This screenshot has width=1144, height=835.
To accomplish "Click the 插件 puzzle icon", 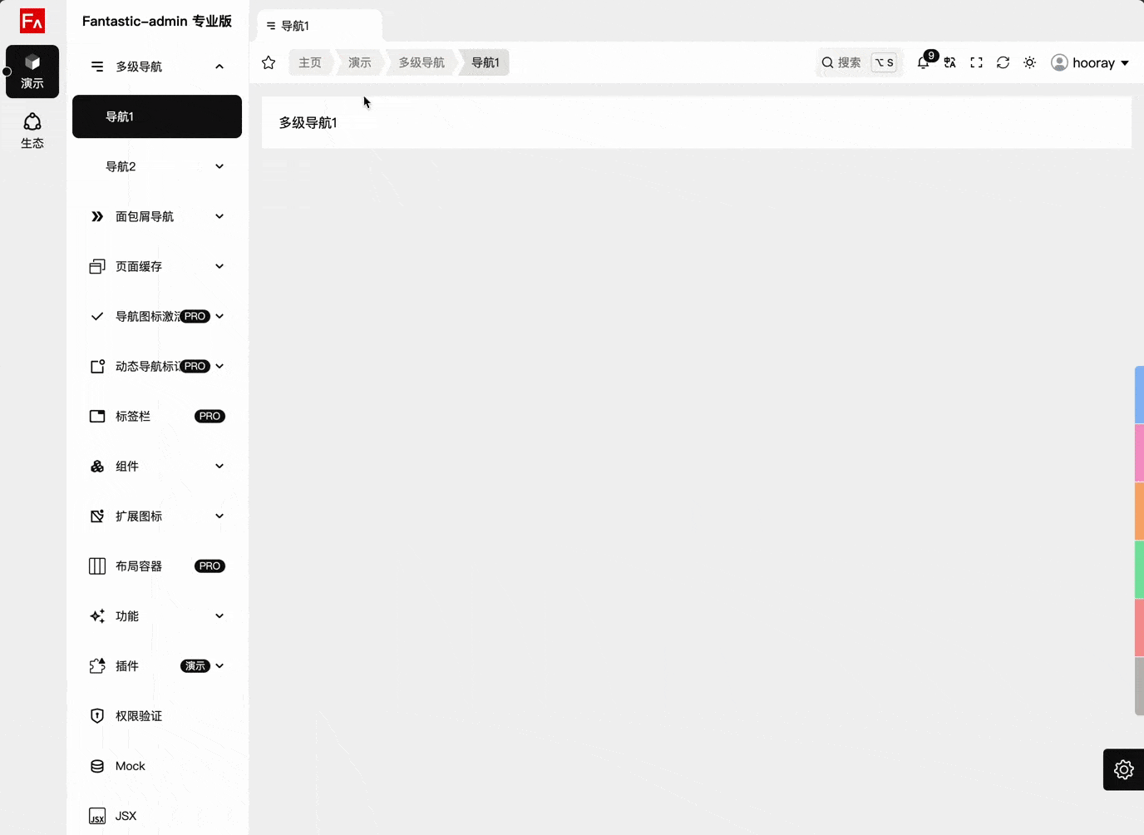I will point(97,665).
